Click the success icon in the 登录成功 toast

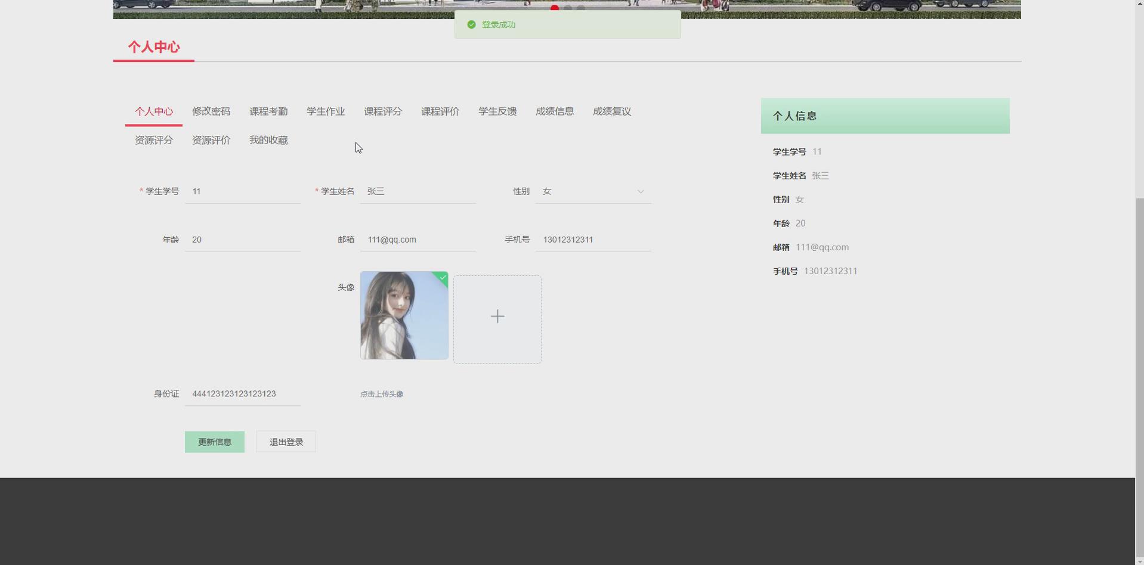coord(471,24)
